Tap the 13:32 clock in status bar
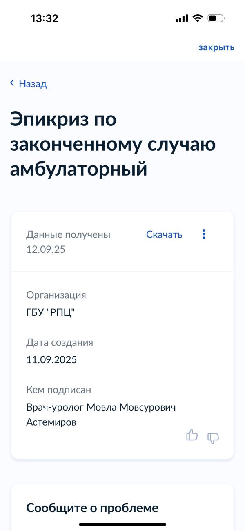The height and width of the screenshot is (531, 245). coord(45,18)
